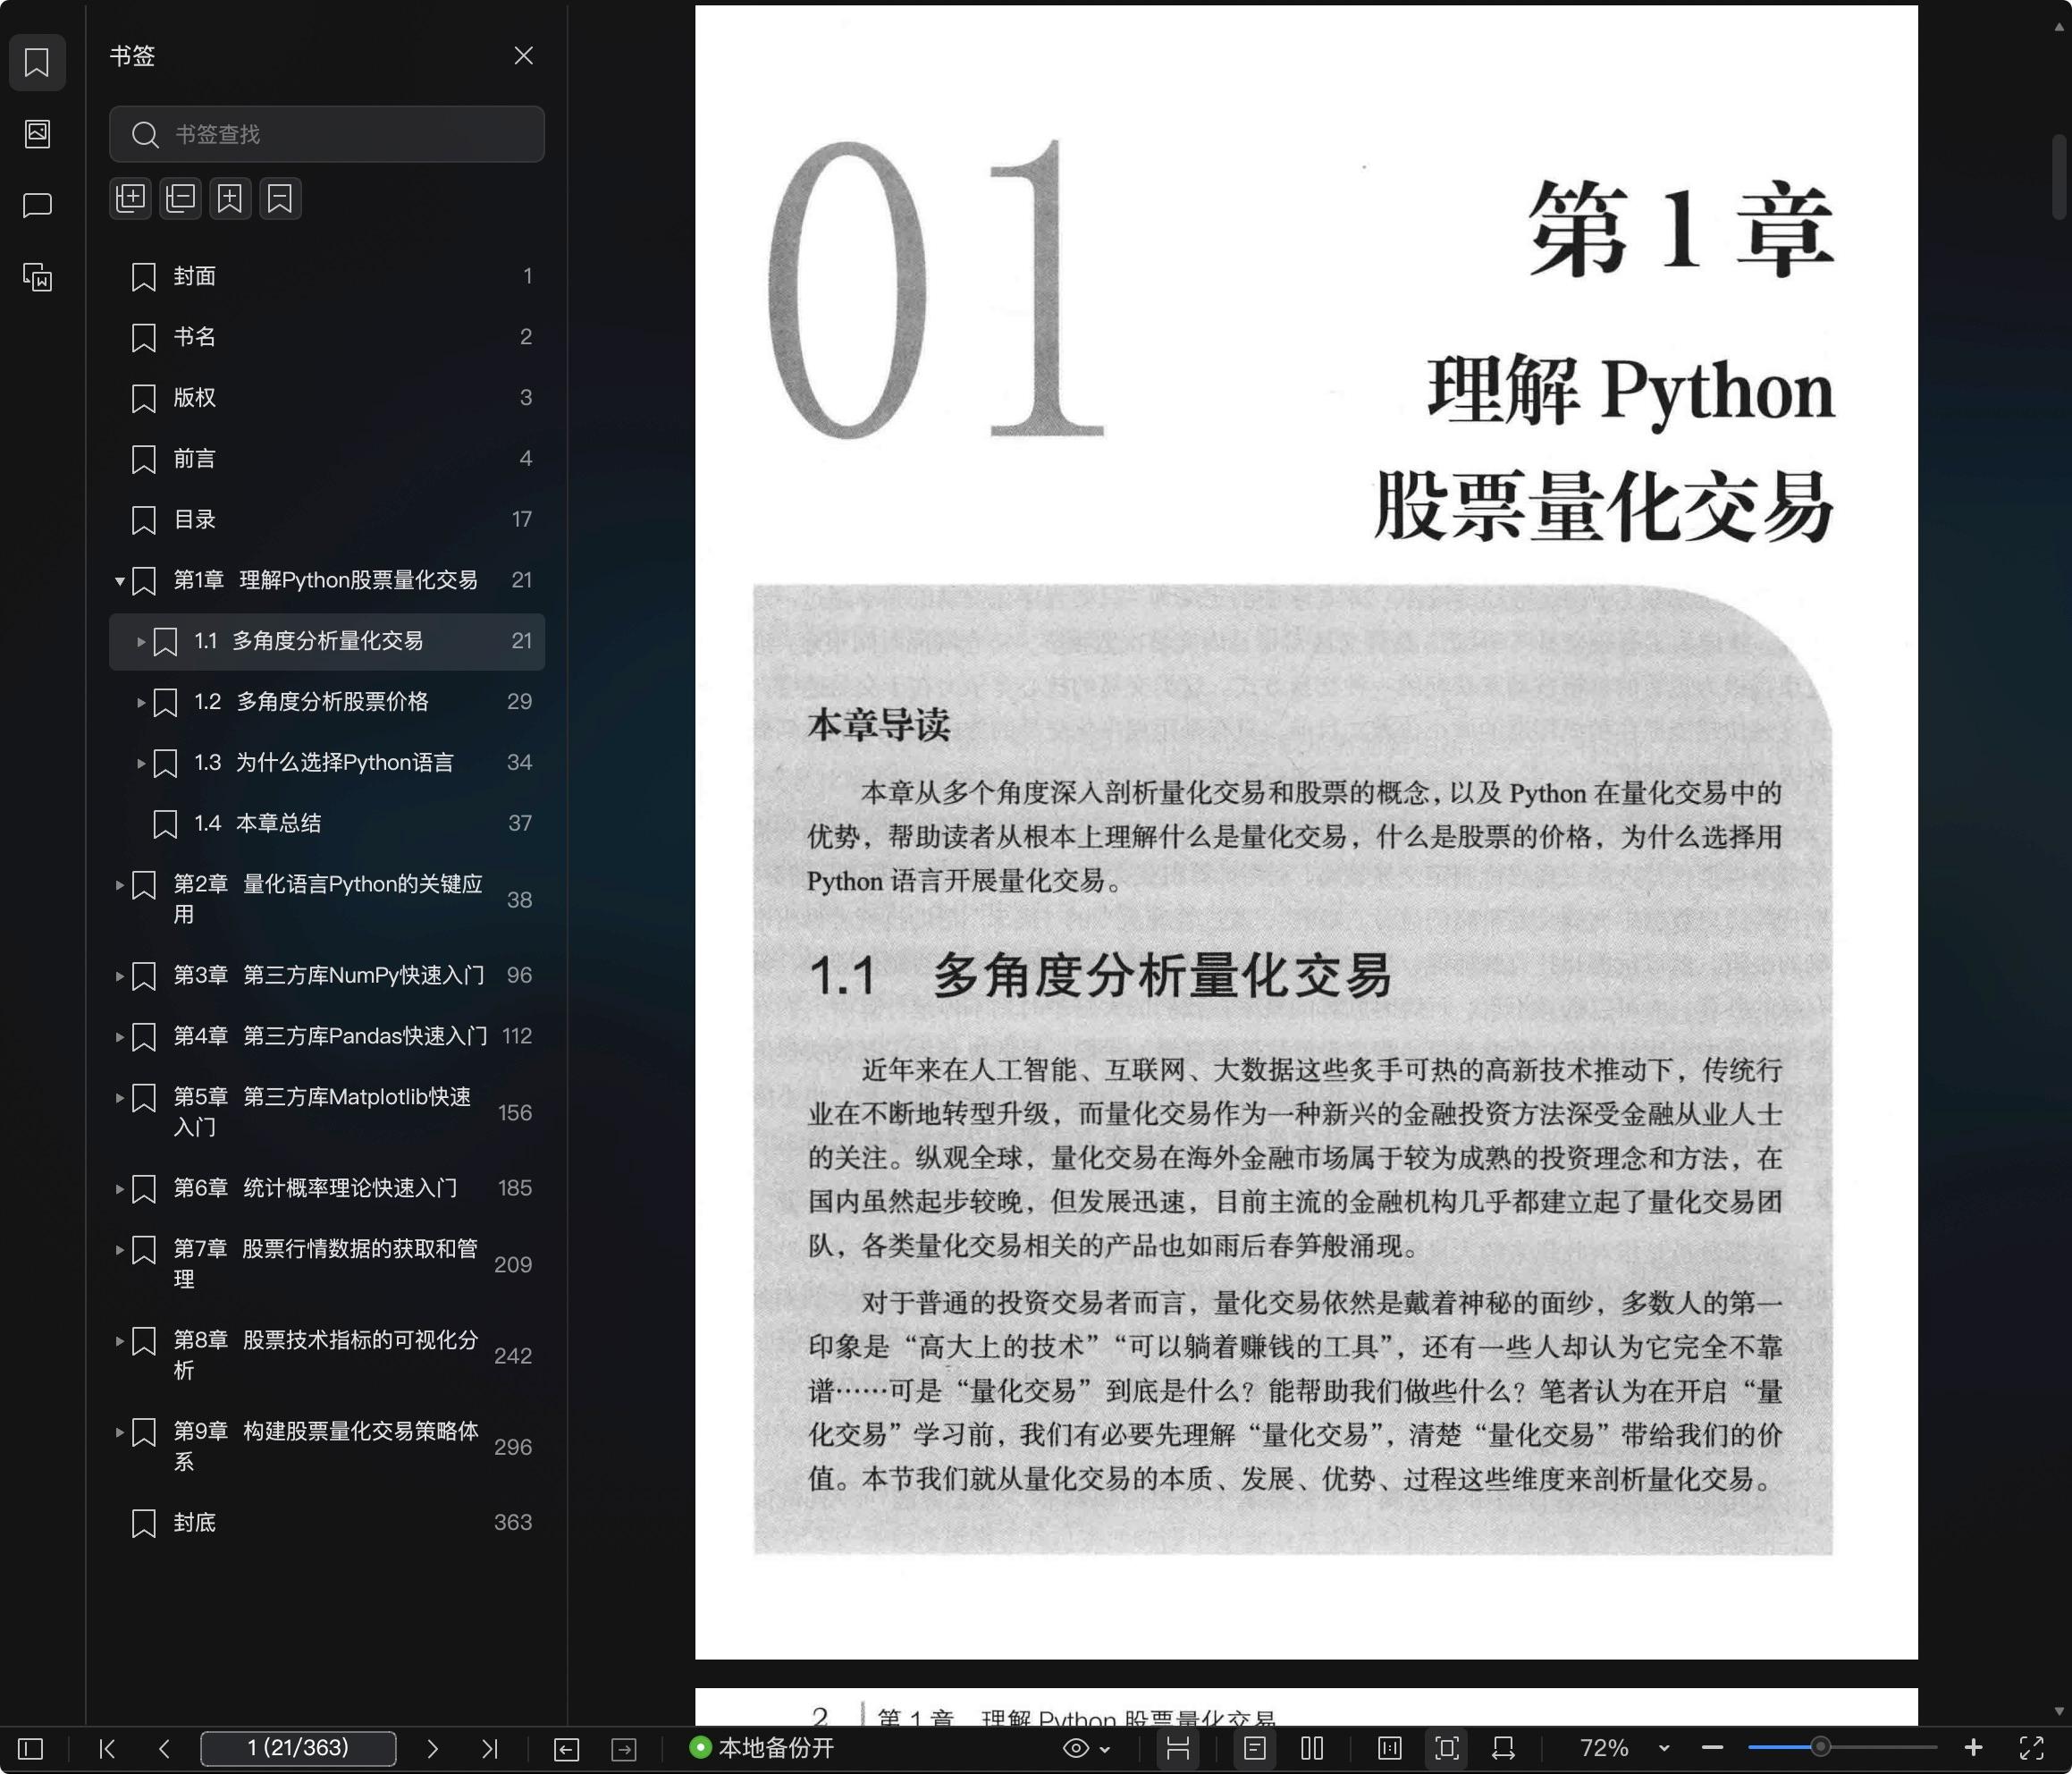Go to the next page
This screenshot has height=1774, width=2072.
pyautogui.click(x=432, y=1748)
